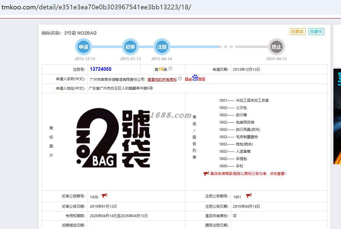Click goods item 旅行箱
341x229 pixels.
coord(241,115)
